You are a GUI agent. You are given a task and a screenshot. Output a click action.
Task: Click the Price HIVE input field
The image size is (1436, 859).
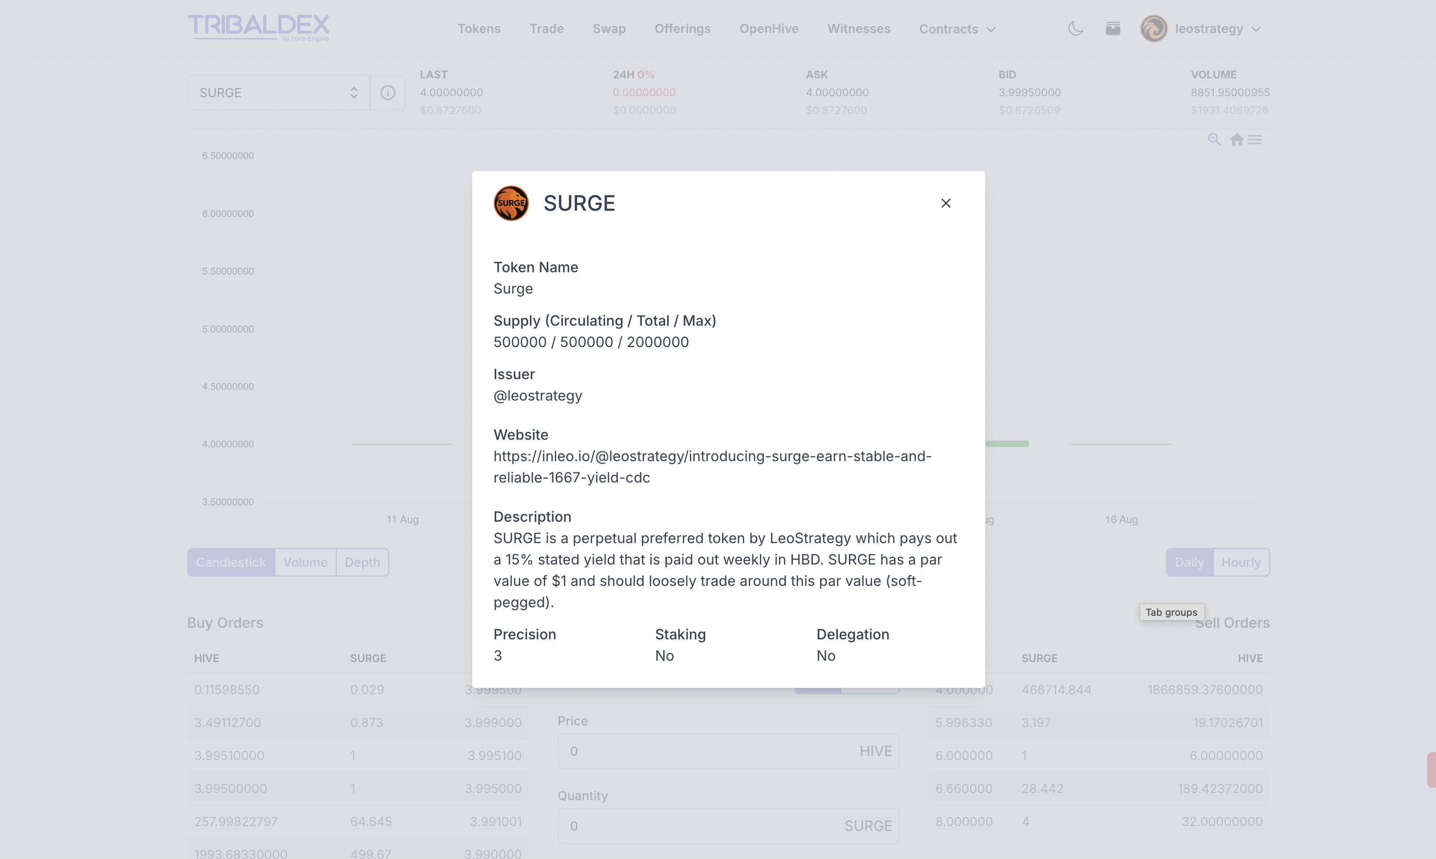712,751
